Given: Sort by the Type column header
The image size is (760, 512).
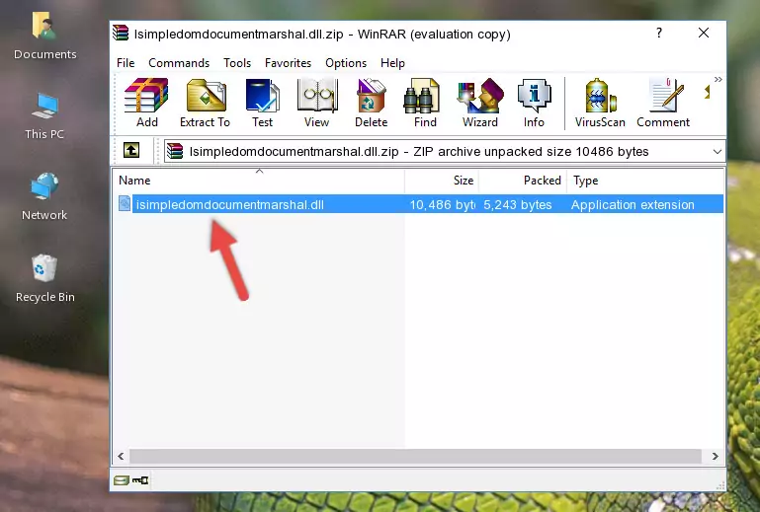Looking at the screenshot, I should pos(645,180).
